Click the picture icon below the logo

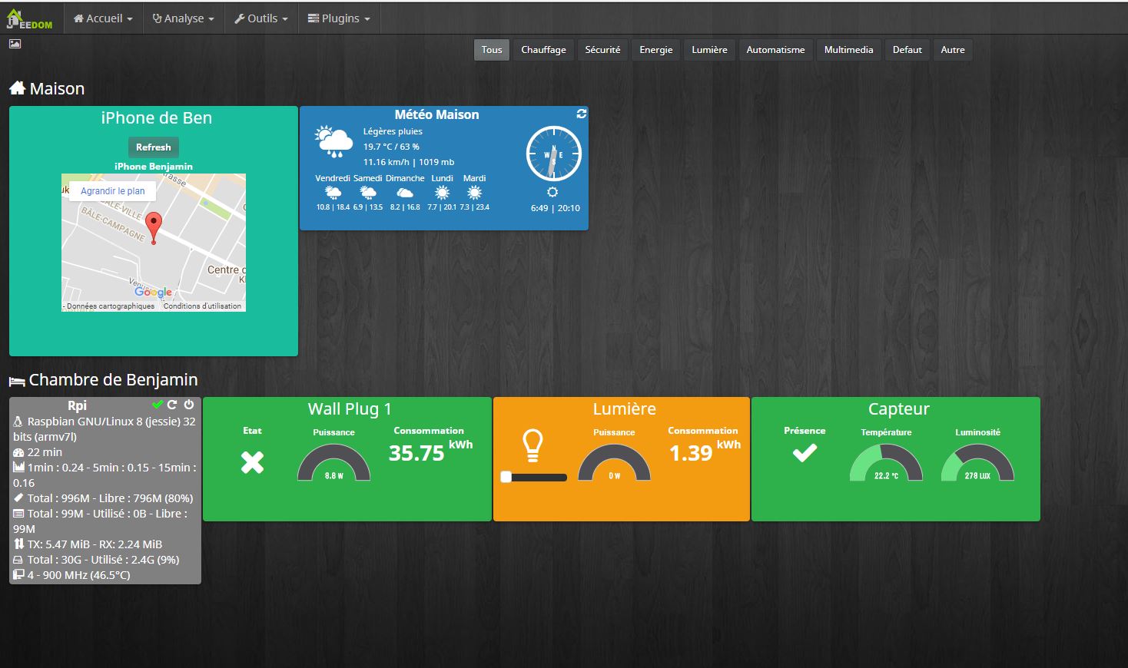click(15, 44)
